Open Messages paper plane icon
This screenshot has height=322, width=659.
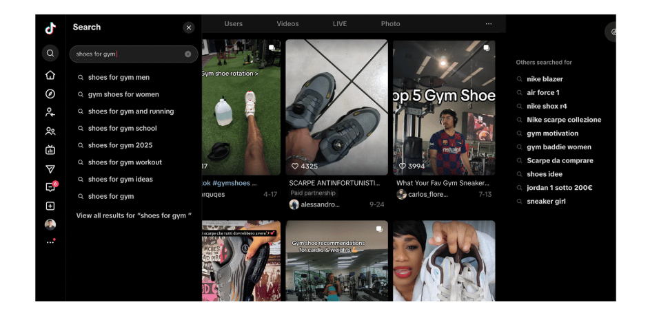(50, 169)
